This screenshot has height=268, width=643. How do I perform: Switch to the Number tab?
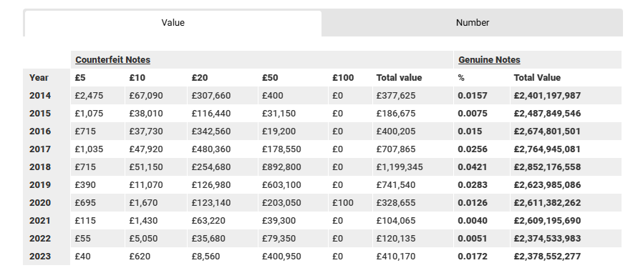coord(472,23)
